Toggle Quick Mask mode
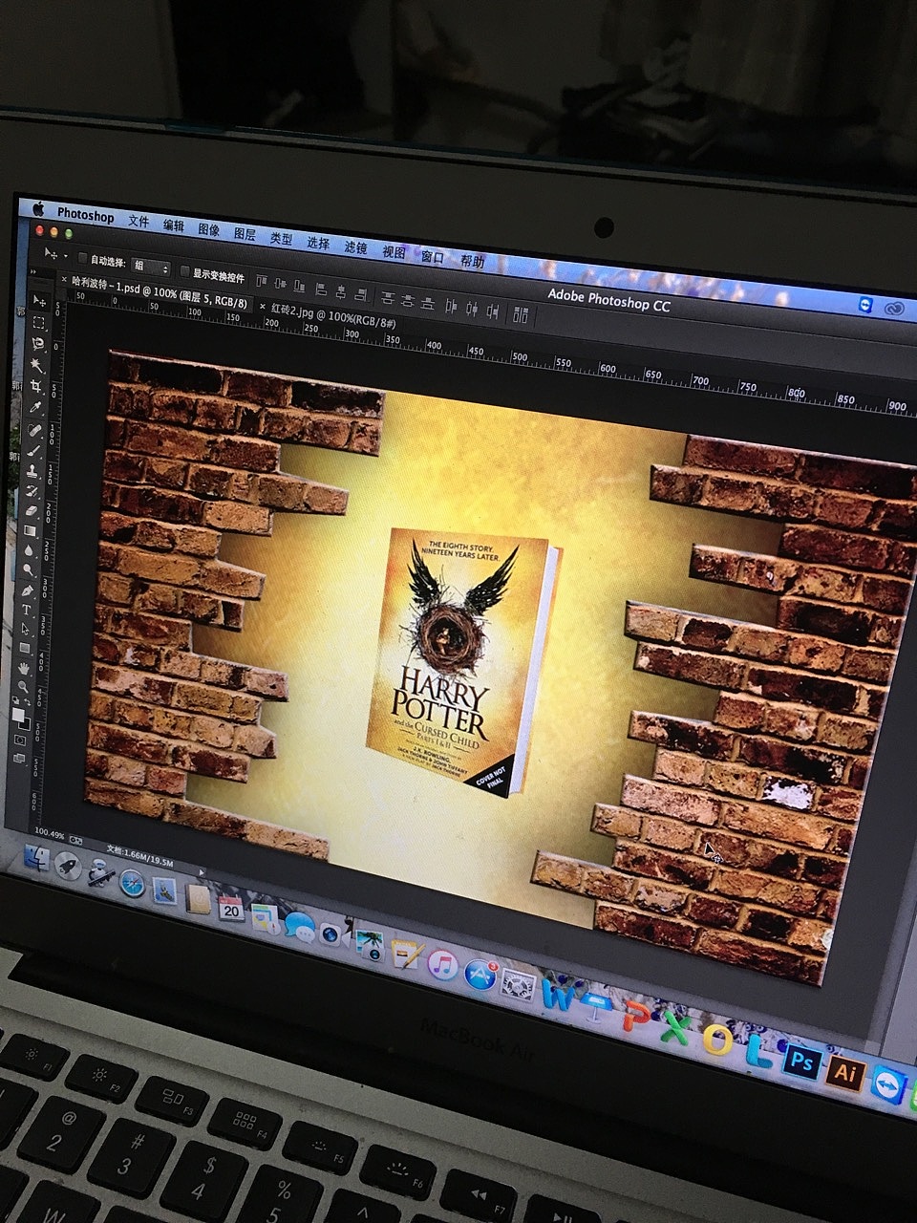917x1223 pixels. (x=19, y=740)
